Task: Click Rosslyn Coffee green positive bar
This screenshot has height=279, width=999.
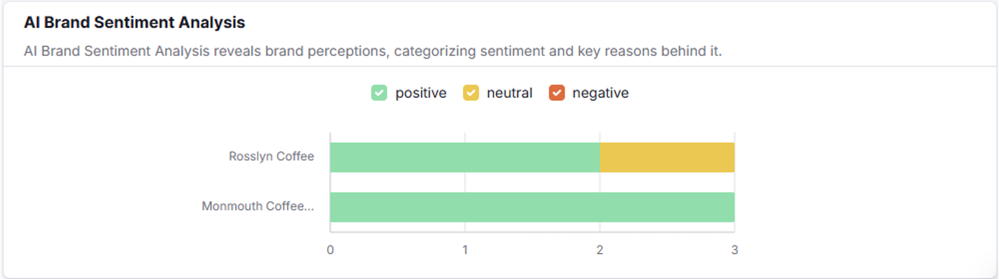Action: point(464,157)
